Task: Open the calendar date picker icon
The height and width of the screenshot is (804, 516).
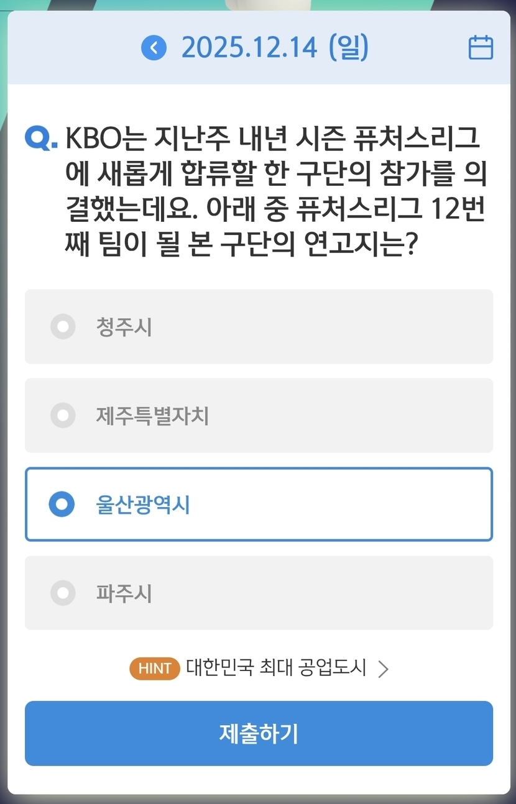Action: (x=481, y=48)
